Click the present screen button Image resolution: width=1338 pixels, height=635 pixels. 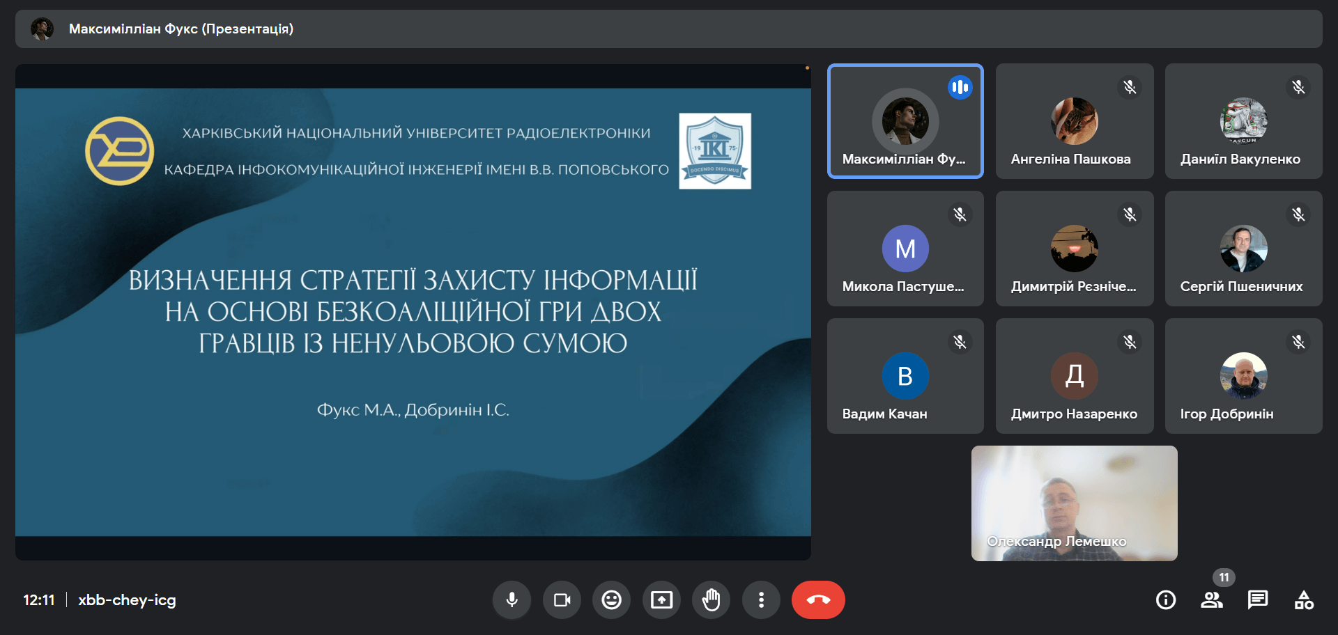point(661,599)
